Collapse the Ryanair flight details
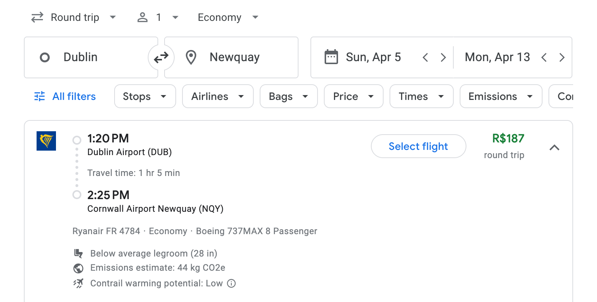The height and width of the screenshot is (302, 597). coord(555,148)
